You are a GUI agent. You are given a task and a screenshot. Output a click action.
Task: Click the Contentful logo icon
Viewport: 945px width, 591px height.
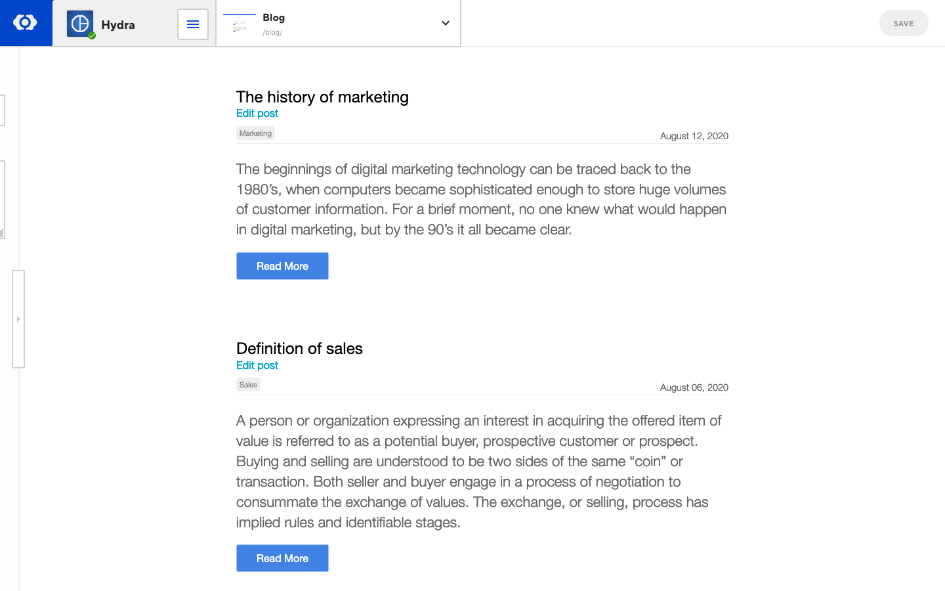(x=25, y=23)
